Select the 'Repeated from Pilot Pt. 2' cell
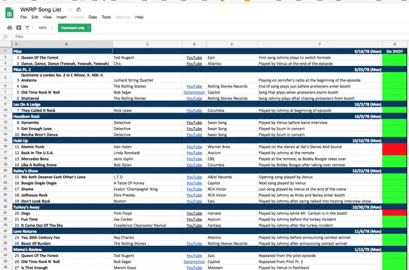The width and height of the screenshot is (409, 270). 320,261
